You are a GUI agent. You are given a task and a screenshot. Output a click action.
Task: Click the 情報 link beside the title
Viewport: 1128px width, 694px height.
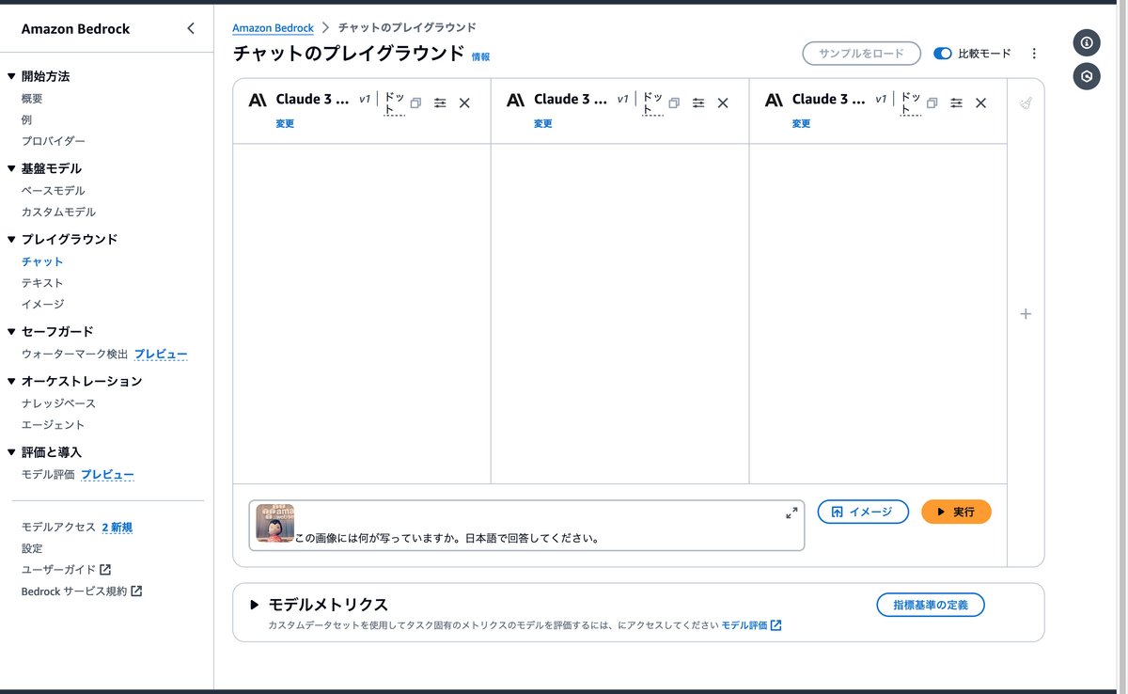click(480, 57)
